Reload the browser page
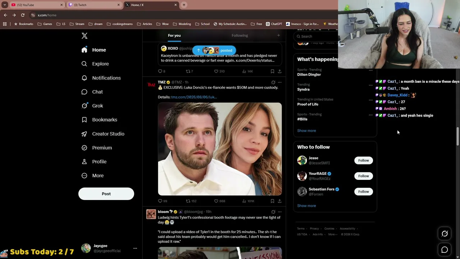The height and width of the screenshot is (259, 460). click(23, 15)
